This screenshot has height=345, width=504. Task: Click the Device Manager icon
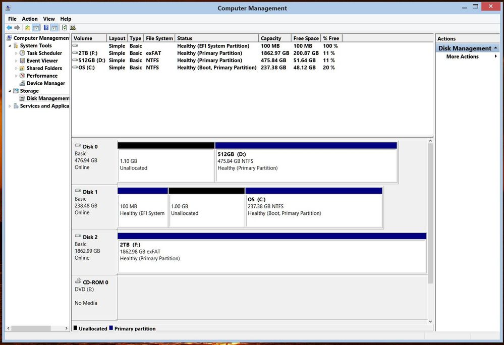(22, 83)
